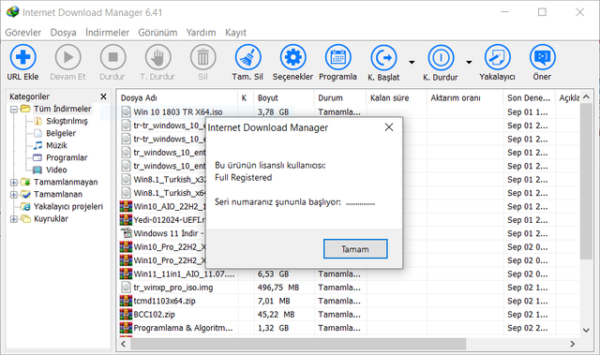Click the 496,75 MB size cell

pyautogui.click(x=278, y=288)
